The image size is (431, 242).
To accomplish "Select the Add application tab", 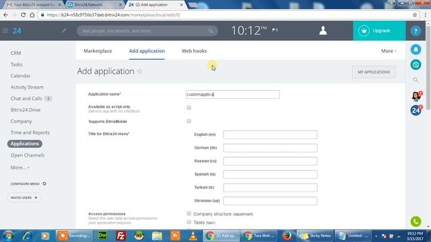I will [147, 51].
